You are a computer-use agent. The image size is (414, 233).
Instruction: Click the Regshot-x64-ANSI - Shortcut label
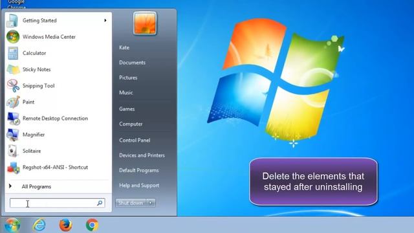[x=55, y=167]
